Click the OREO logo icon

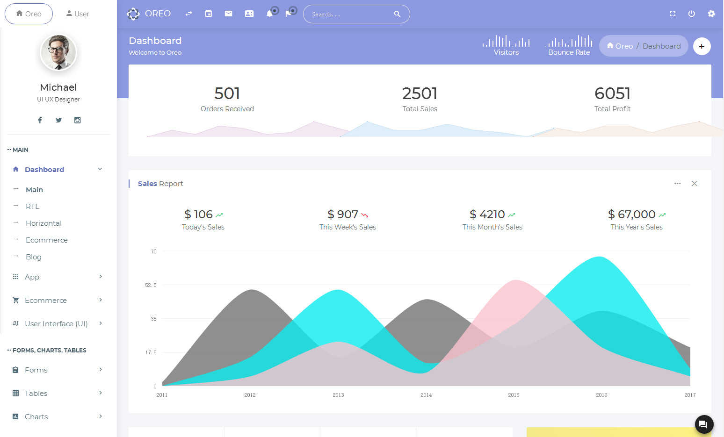coord(133,14)
